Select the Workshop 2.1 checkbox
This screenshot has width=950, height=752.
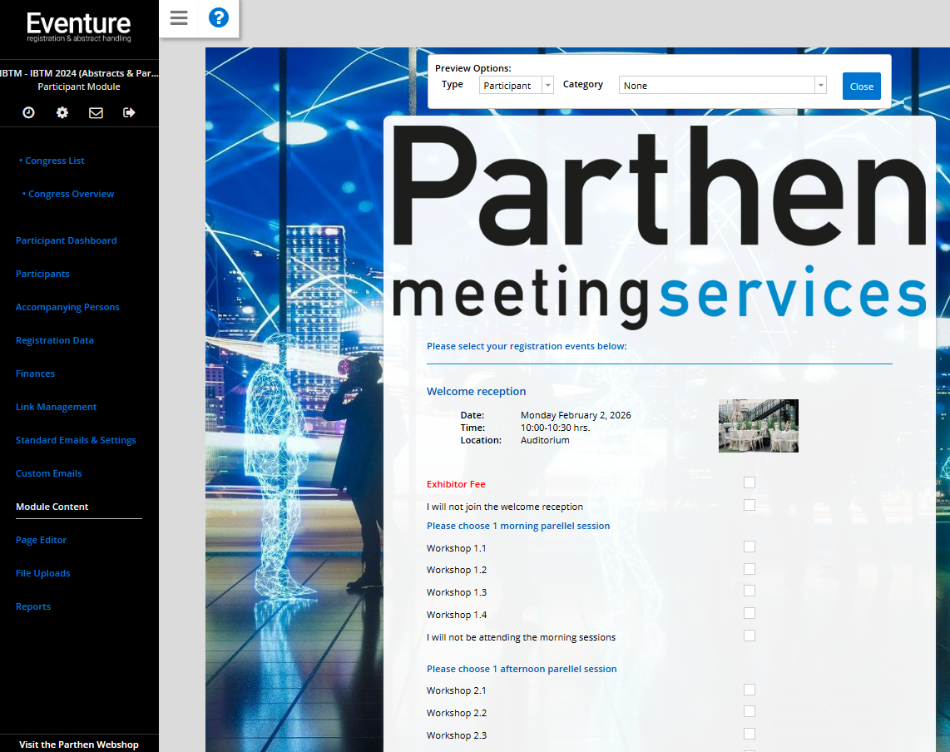coord(750,690)
